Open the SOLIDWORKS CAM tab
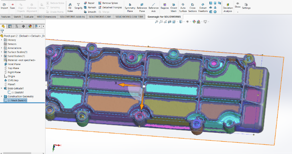This screenshot has height=154, width=292. pos(99,17)
